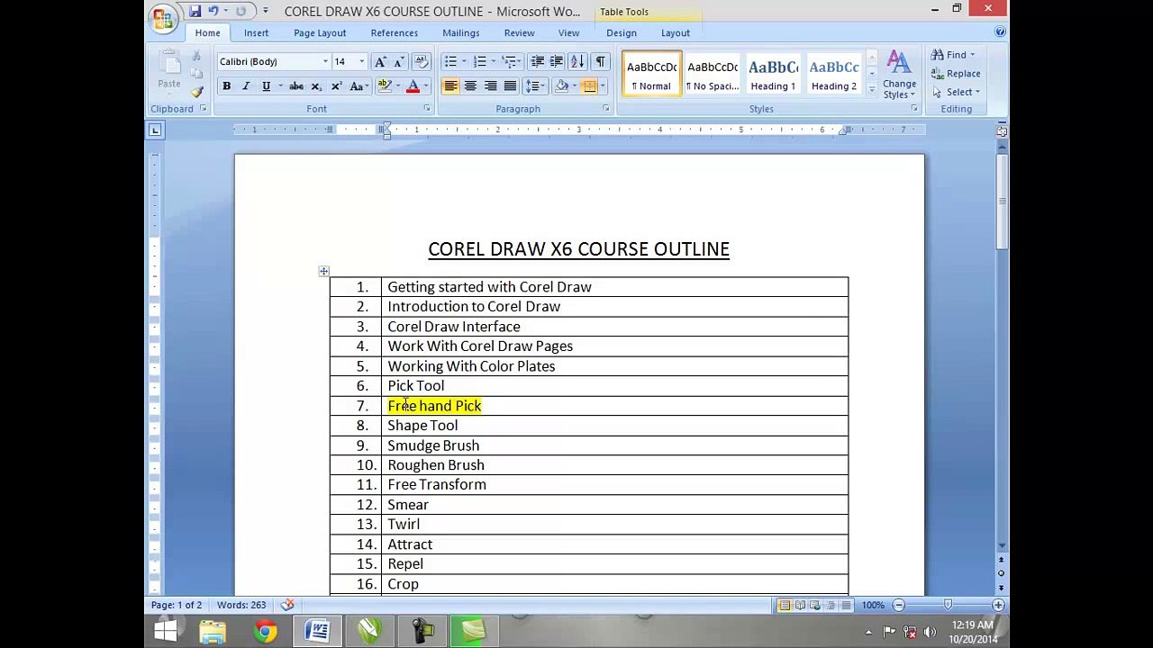This screenshot has width=1153, height=648.
Task: Apply the Heading 1 style
Action: (773, 75)
